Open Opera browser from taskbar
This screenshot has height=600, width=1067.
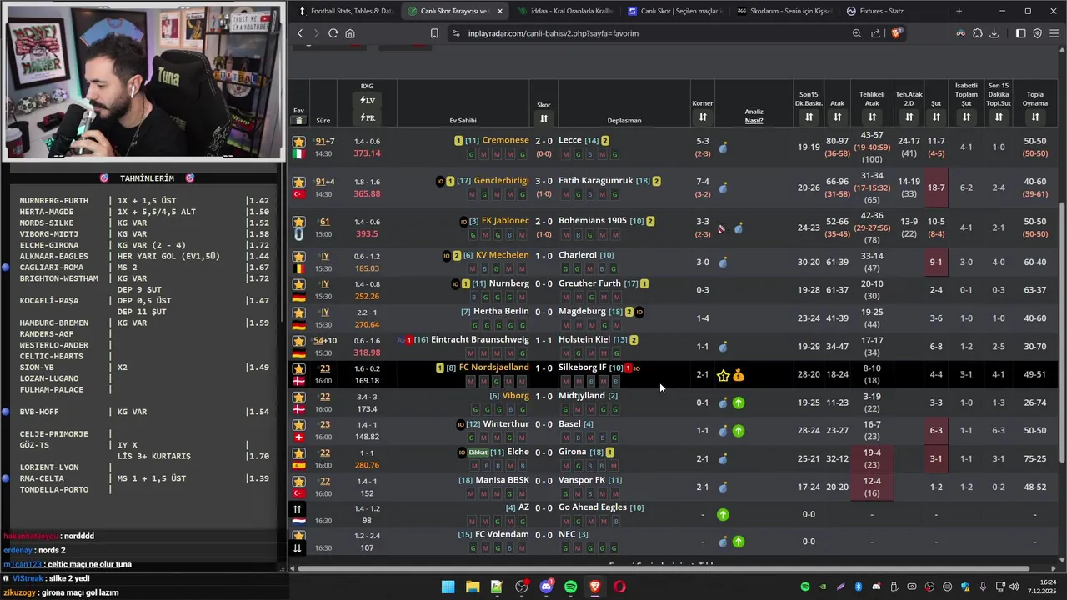point(619,587)
